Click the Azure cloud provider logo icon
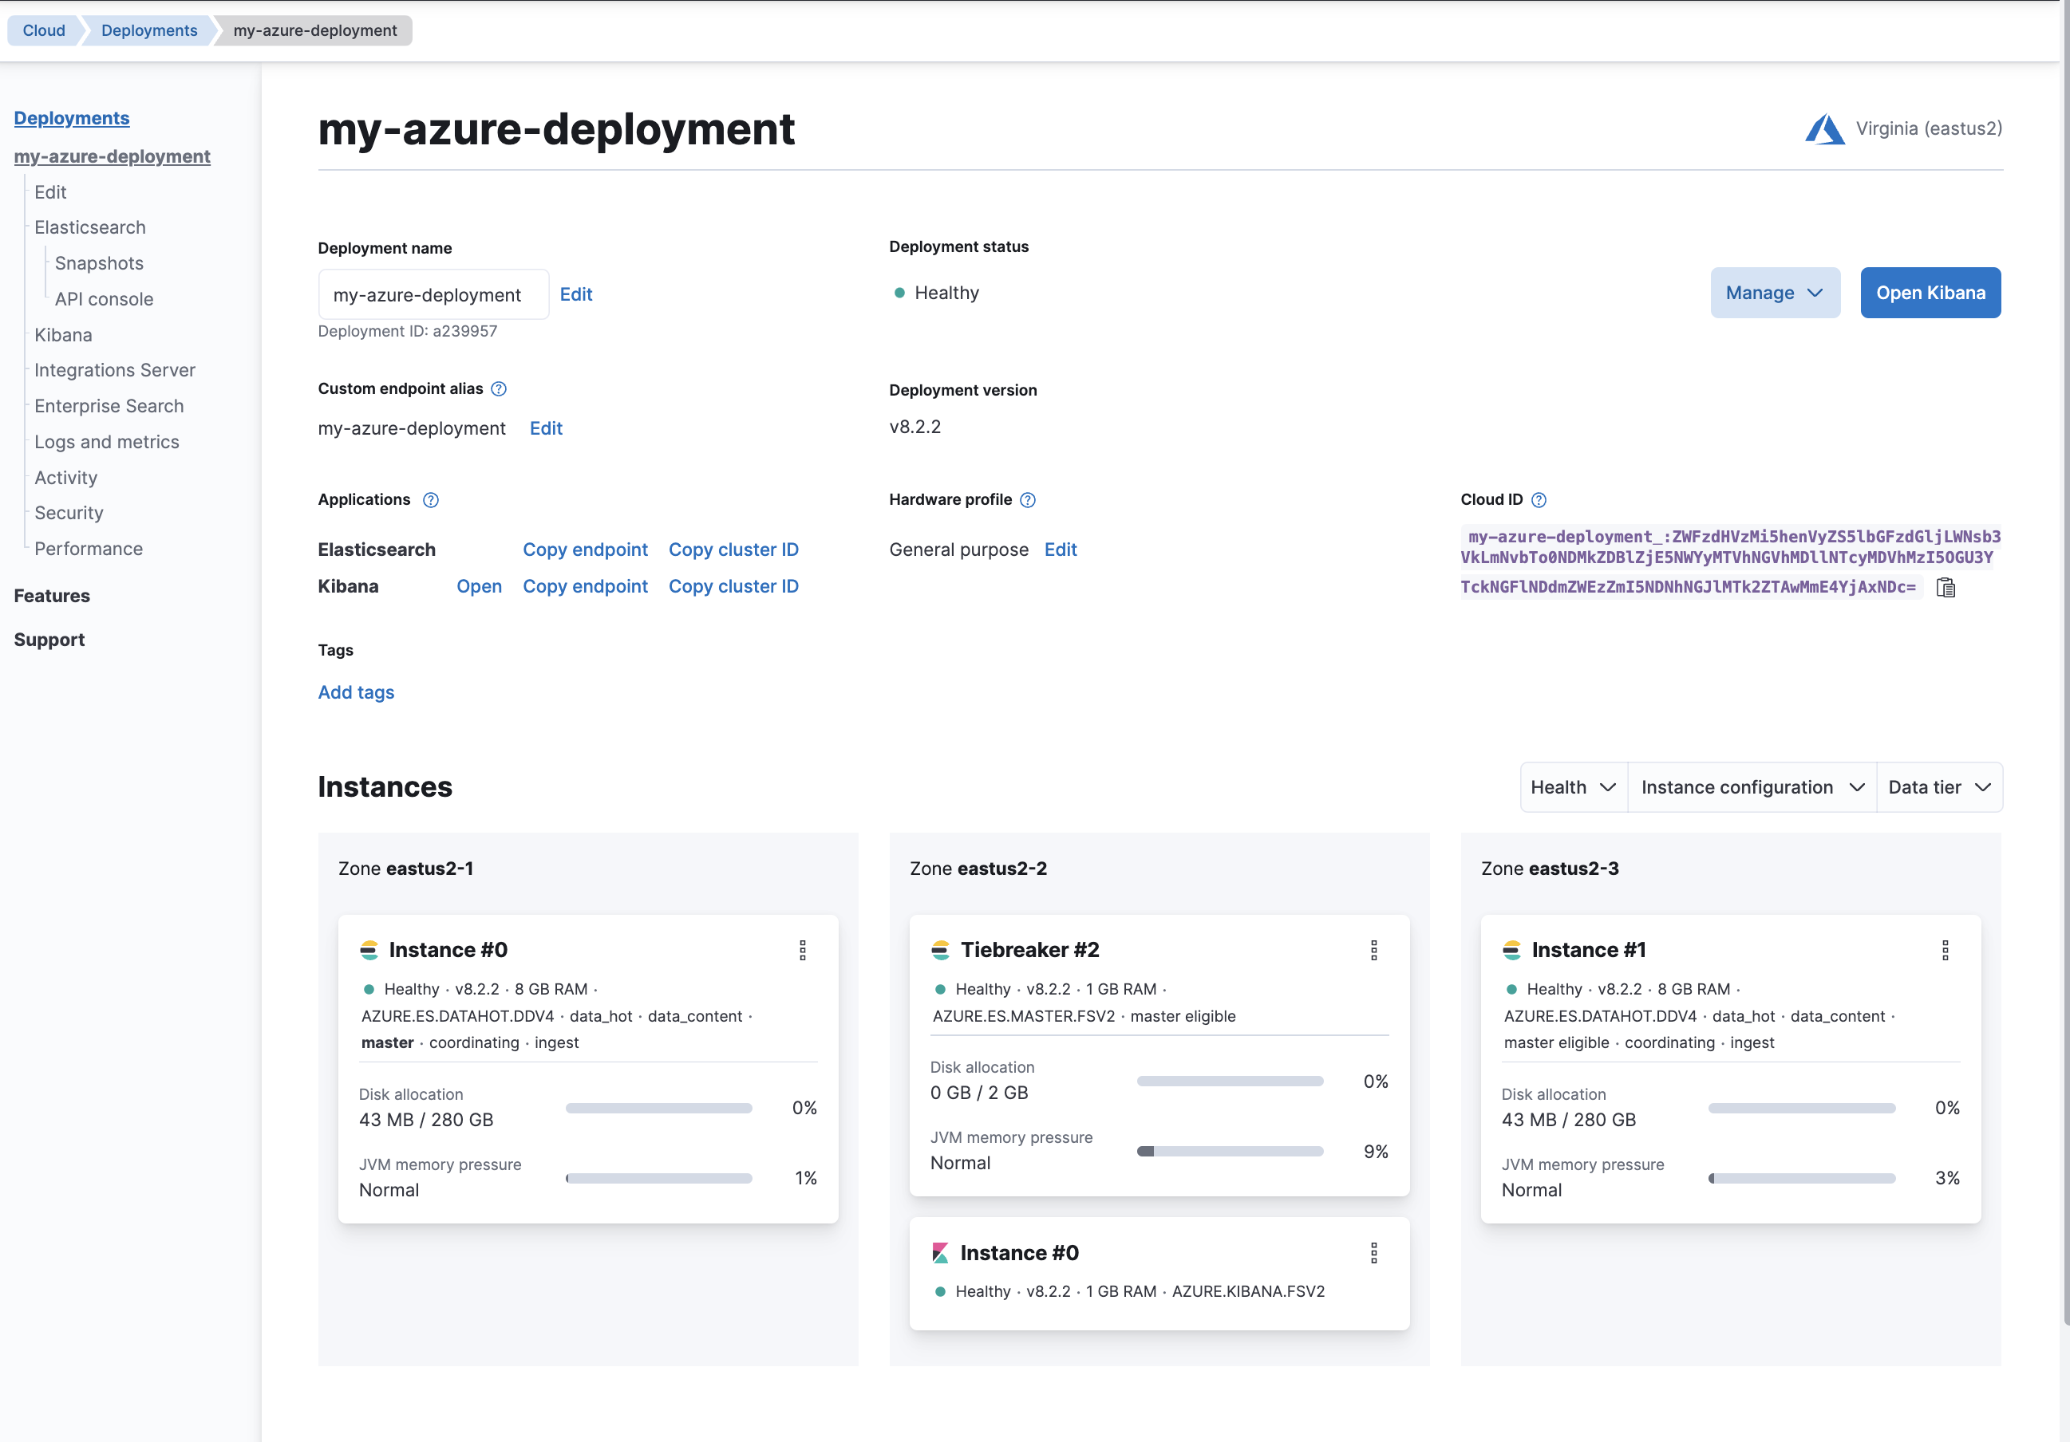 1822,129
